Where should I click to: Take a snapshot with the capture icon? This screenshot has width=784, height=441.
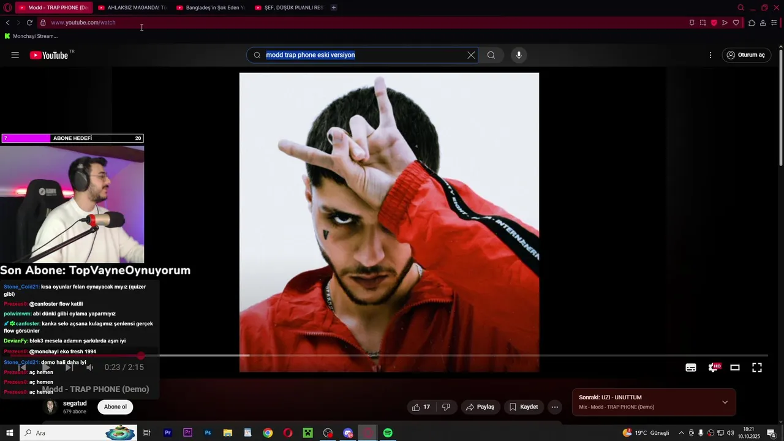(703, 23)
